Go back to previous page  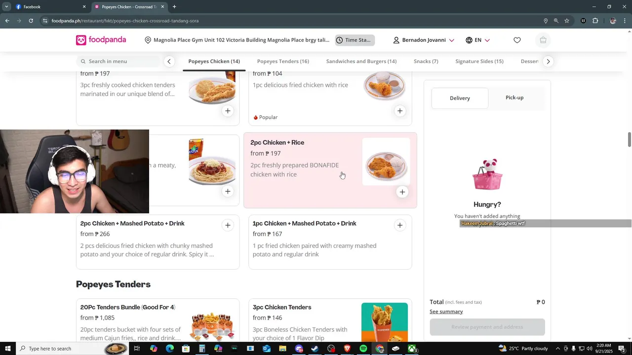[x=7, y=21]
